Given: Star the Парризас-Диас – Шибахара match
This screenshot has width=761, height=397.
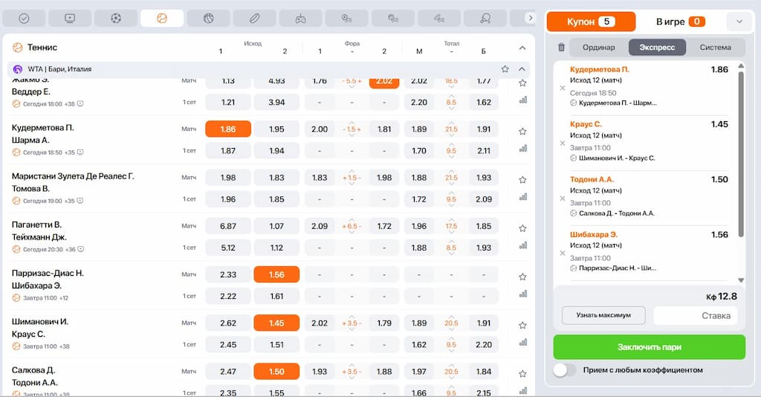Looking at the screenshot, I should 522,277.
